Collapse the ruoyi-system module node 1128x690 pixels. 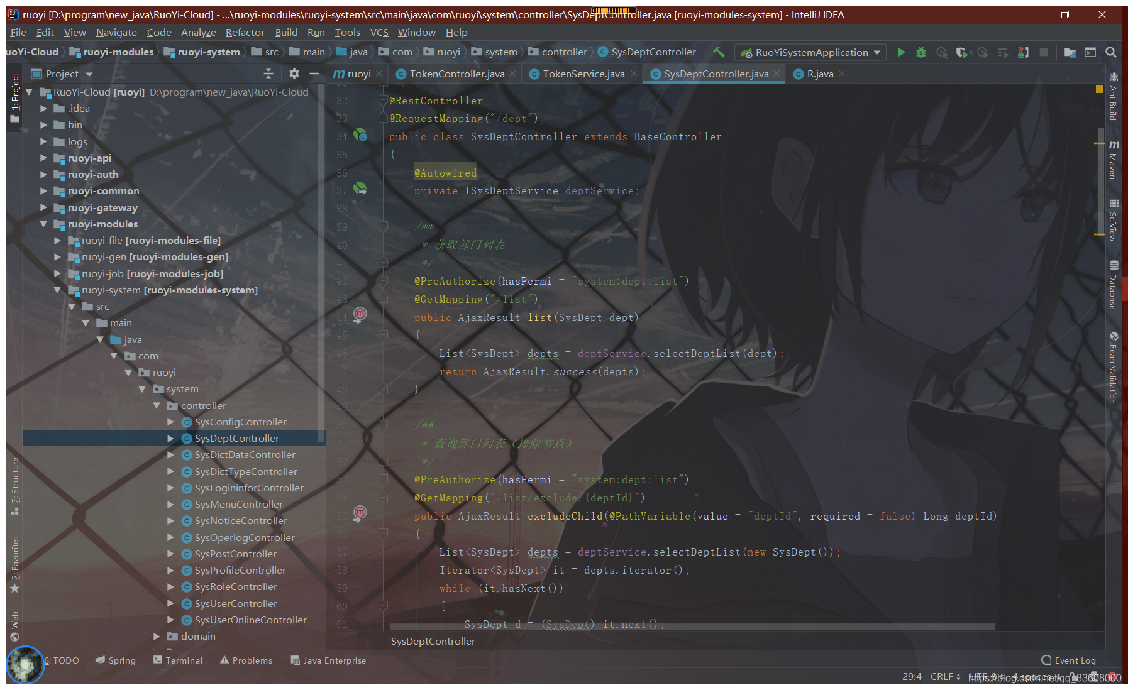57,290
